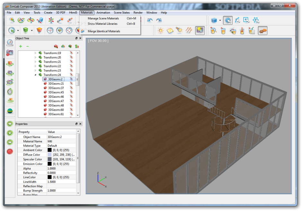
Task: Toggle the pin icon beside Transform::22
Action: coord(71,66)
